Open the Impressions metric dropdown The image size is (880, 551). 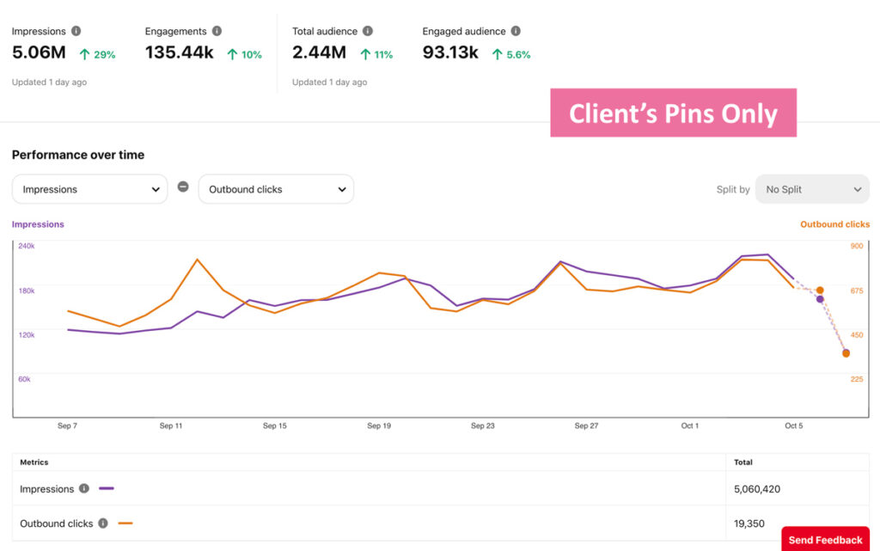pos(89,189)
